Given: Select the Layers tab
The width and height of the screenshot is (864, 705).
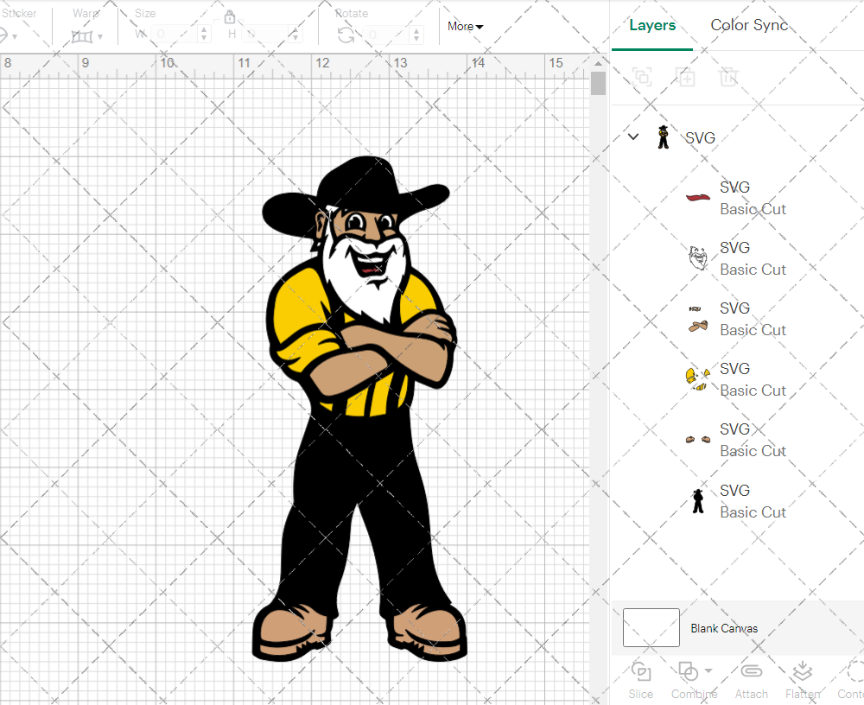Looking at the screenshot, I should pos(652,25).
